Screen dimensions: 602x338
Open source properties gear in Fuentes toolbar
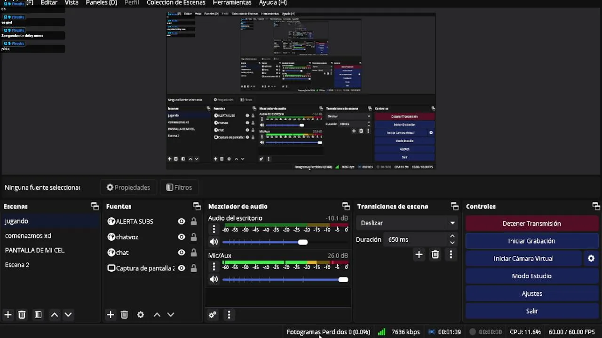point(141,315)
